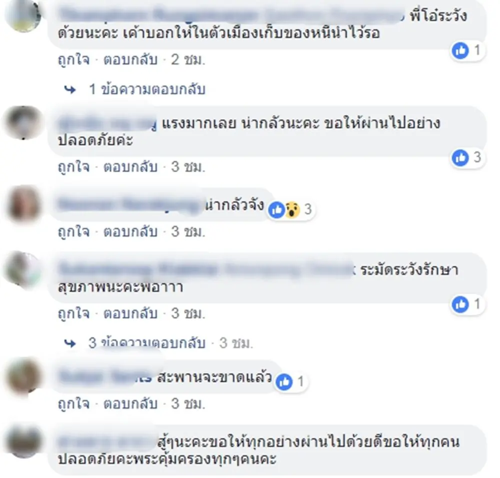This screenshot has height=478, width=500.
Task: Click the "3 ชม." timestamp under the "แรงมากเลย" comment
Action: [x=188, y=167]
